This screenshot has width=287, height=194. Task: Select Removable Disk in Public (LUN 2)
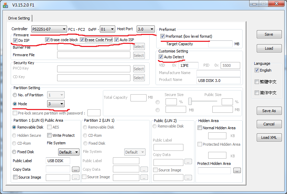pyautogui.click(x=155, y=126)
